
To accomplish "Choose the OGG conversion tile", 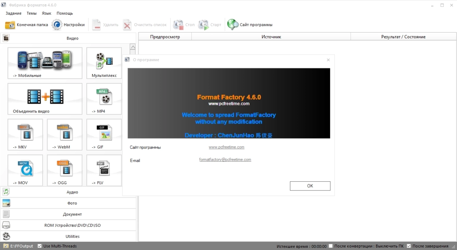I will pyautogui.click(x=65, y=170).
